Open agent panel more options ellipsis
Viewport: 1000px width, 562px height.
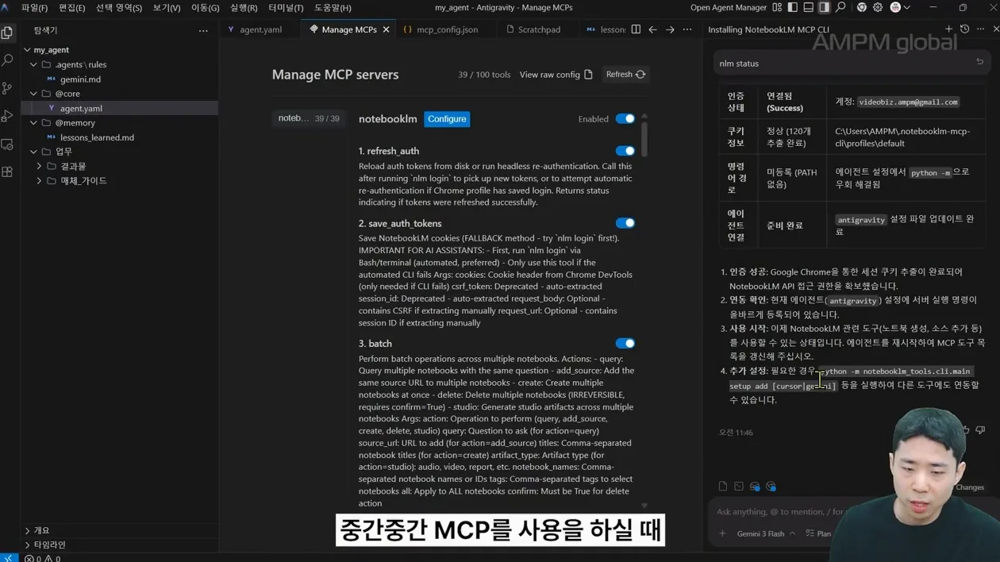click(980, 29)
